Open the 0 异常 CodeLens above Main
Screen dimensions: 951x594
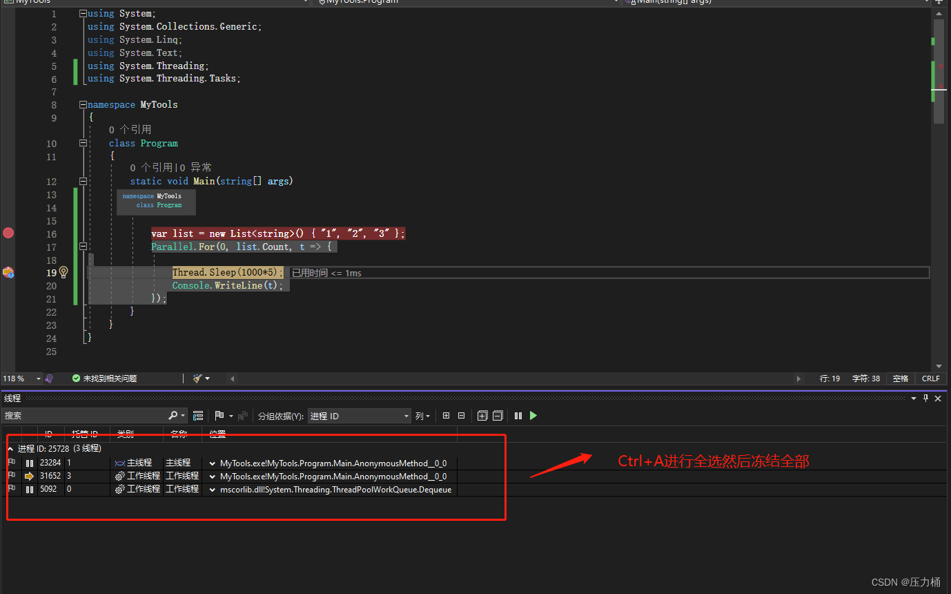pos(195,168)
